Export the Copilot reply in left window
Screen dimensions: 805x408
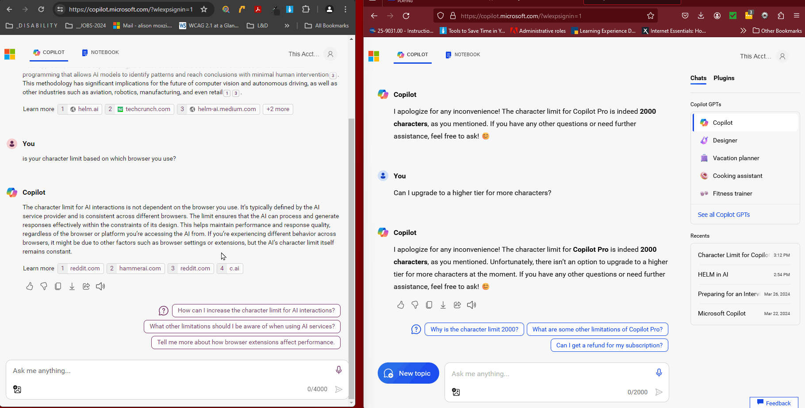click(72, 286)
